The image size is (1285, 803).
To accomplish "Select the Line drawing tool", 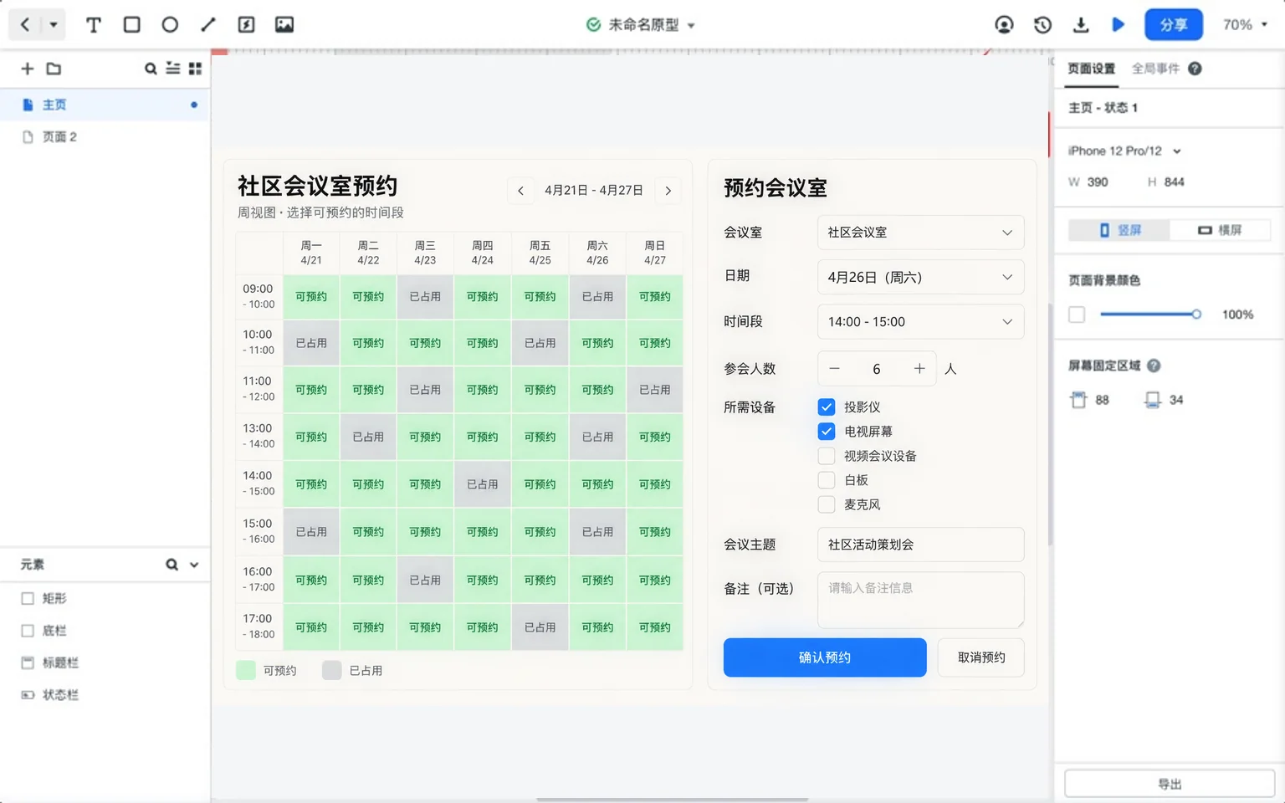I will coord(208,24).
